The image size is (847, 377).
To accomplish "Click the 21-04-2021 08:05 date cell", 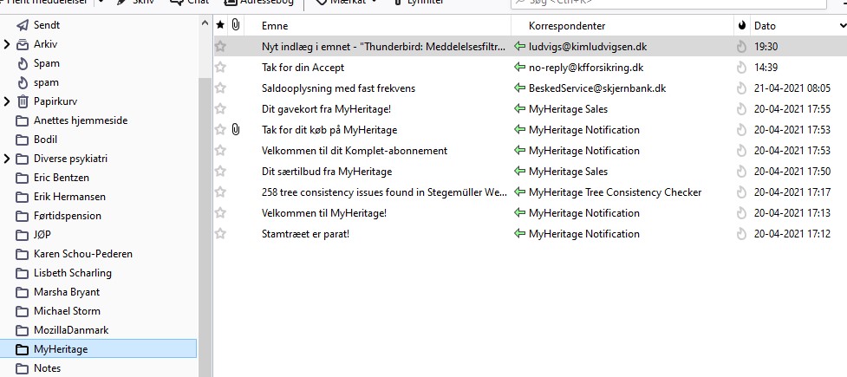I will 792,88.
